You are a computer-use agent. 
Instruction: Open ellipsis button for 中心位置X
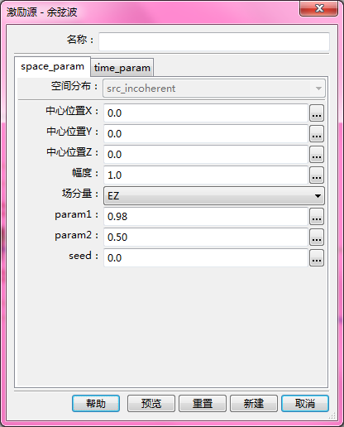tap(317, 113)
